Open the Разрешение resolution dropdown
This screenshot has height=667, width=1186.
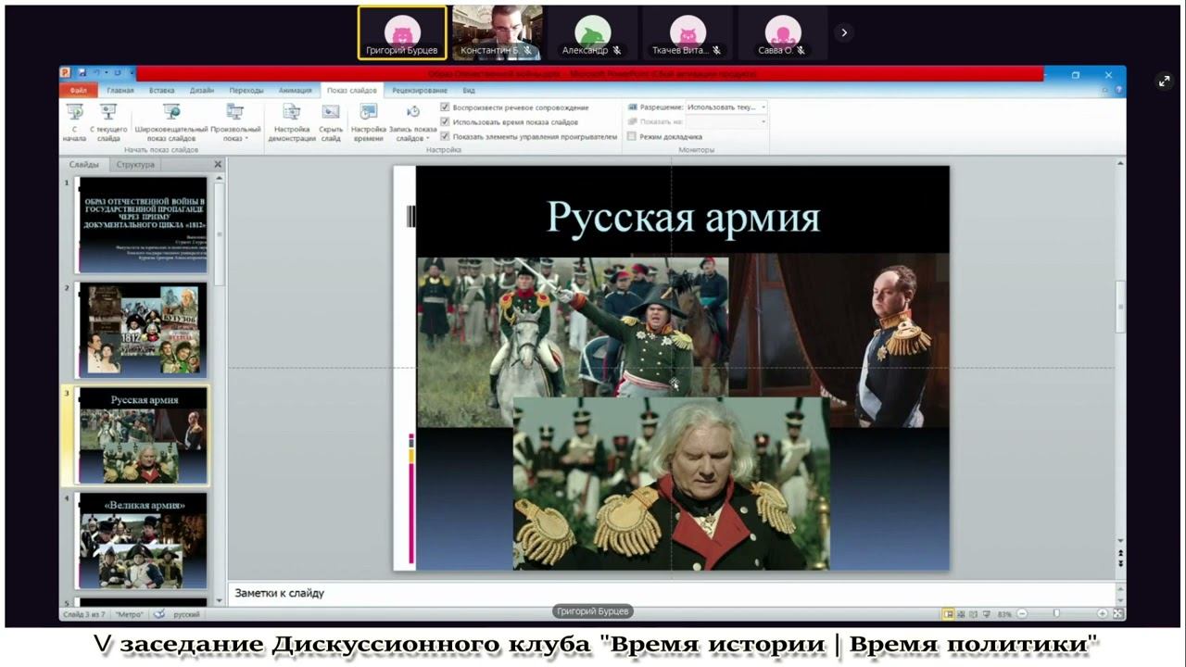tap(727, 107)
